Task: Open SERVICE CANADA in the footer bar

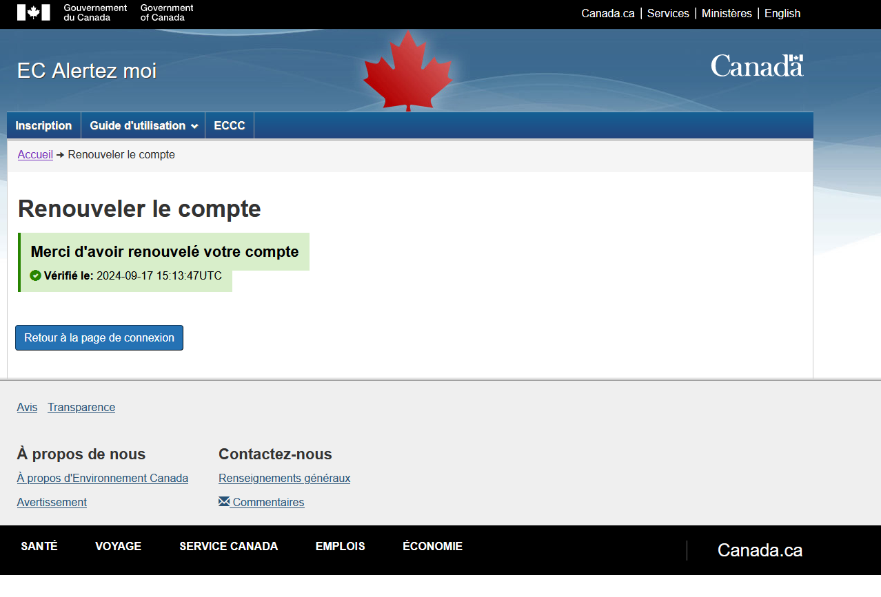Action: click(228, 547)
